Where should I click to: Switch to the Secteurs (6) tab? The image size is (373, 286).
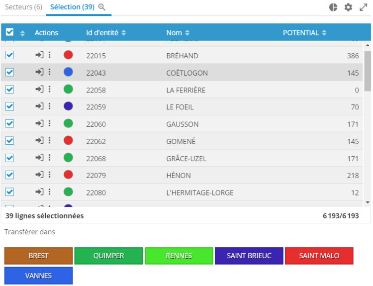[23, 7]
